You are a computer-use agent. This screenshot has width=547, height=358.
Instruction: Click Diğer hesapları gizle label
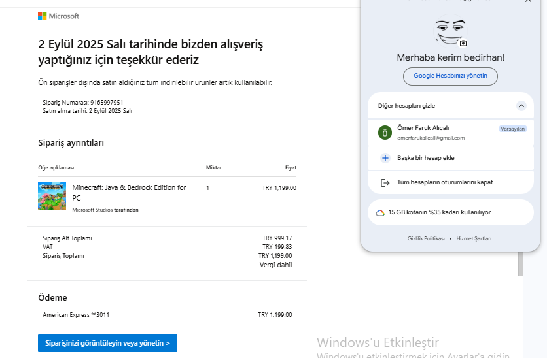(x=406, y=106)
